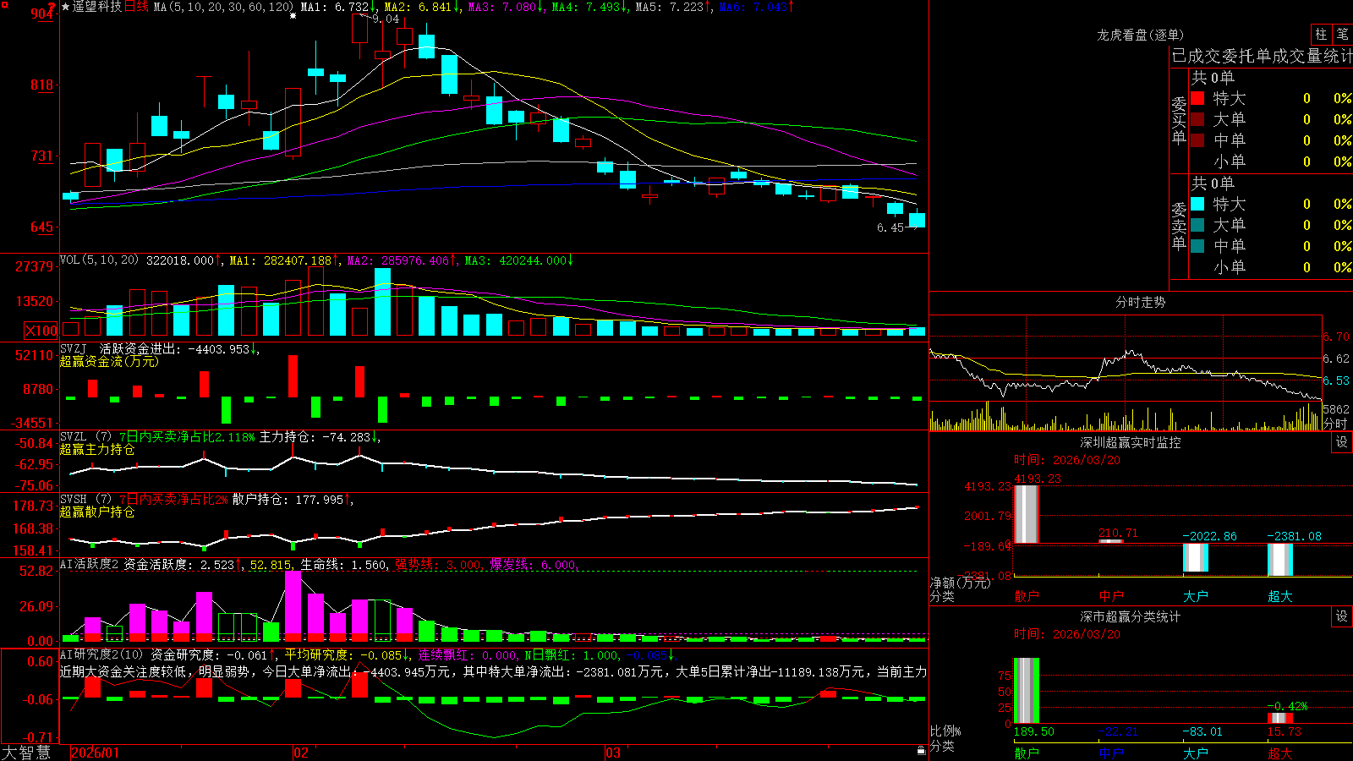The height and width of the screenshot is (761, 1353).
Task: Click the red 特大 buy order swatch
Action: tap(1197, 98)
